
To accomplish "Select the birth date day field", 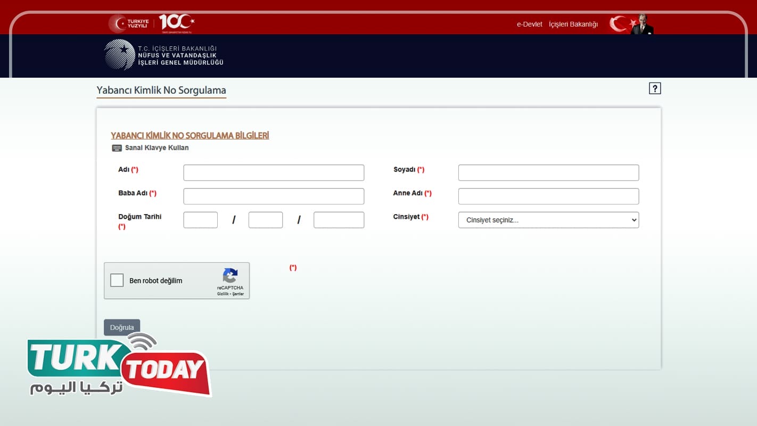I will pyautogui.click(x=200, y=220).
